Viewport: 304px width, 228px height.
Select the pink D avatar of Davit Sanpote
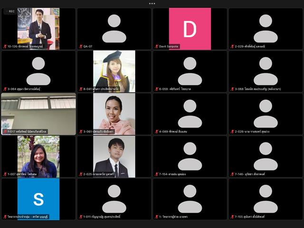pos(190,28)
